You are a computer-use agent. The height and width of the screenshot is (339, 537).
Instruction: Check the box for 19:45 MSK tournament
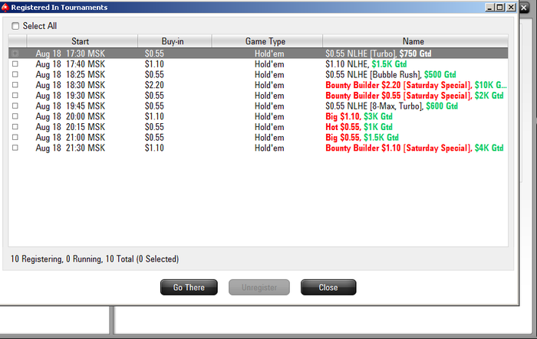click(x=15, y=106)
